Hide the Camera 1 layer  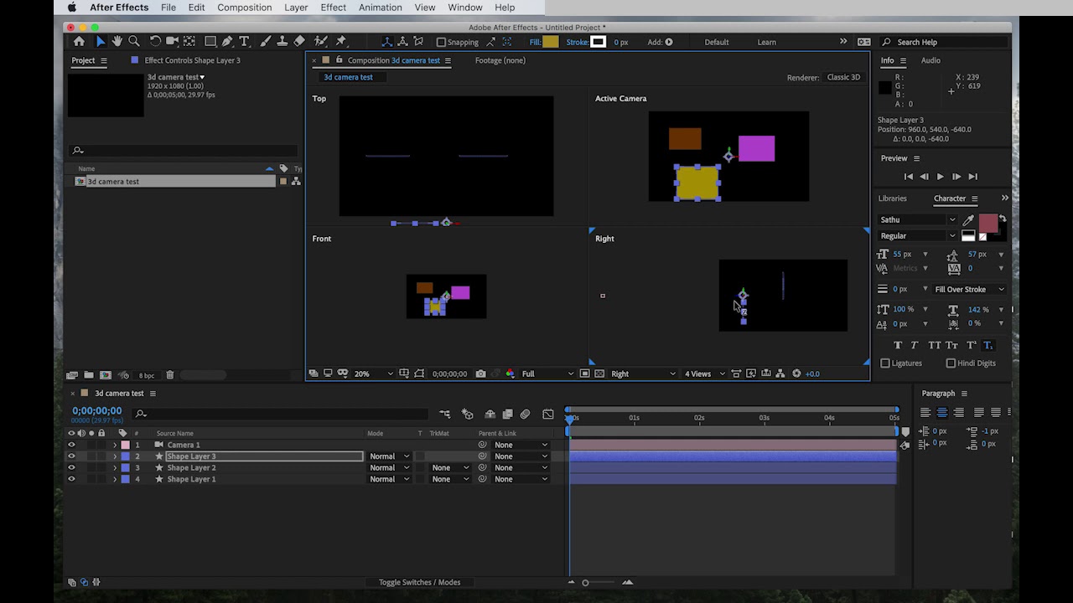coord(71,445)
